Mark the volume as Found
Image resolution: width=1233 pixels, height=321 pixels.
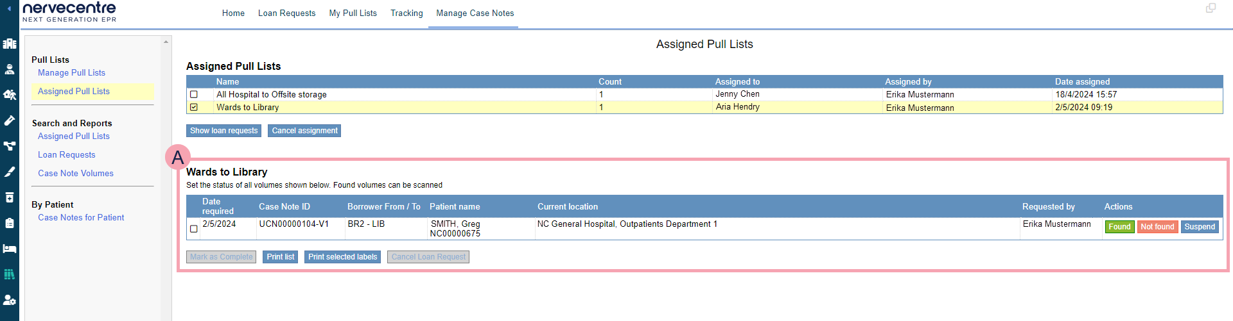pyautogui.click(x=1119, y=227)
